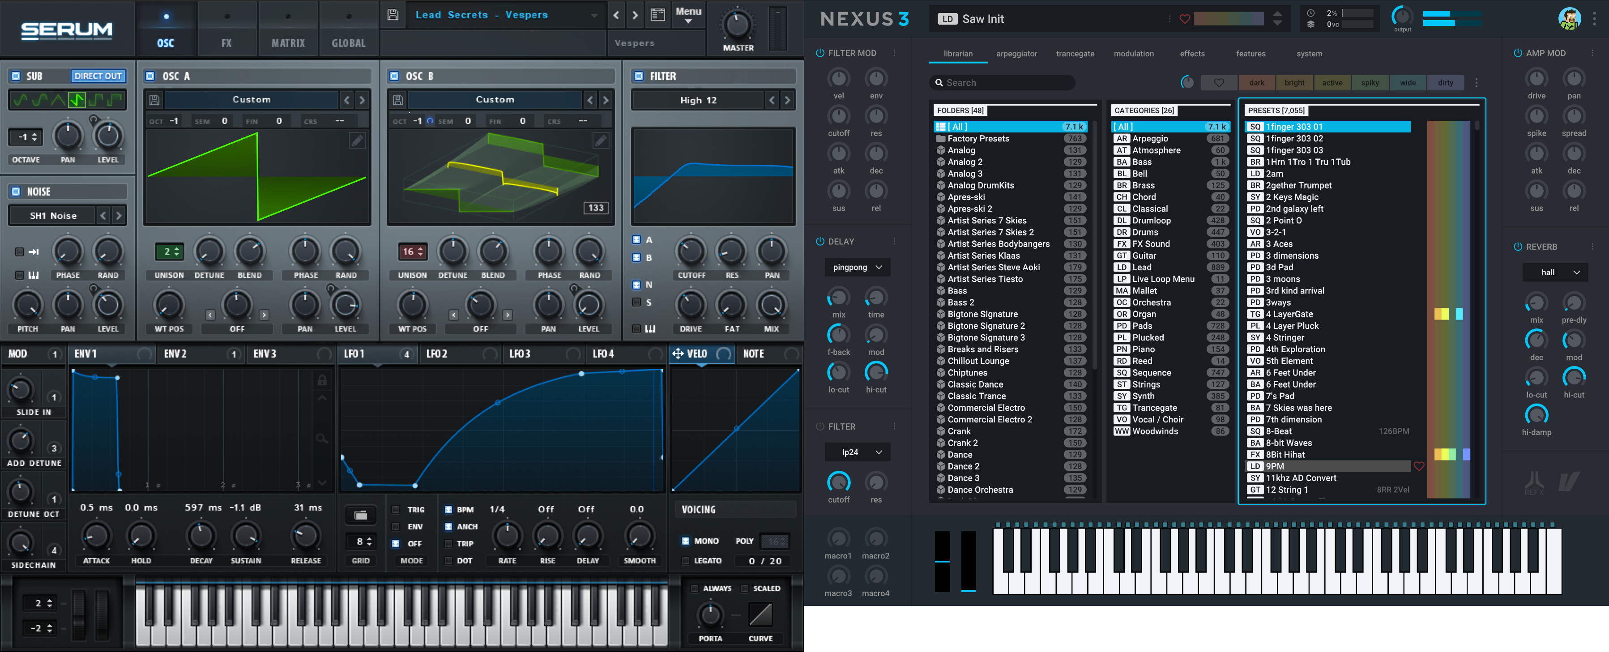Switch to the Serum GLOBAL tab
This screenshot has height=652, width=1609.
click(349, 30)
